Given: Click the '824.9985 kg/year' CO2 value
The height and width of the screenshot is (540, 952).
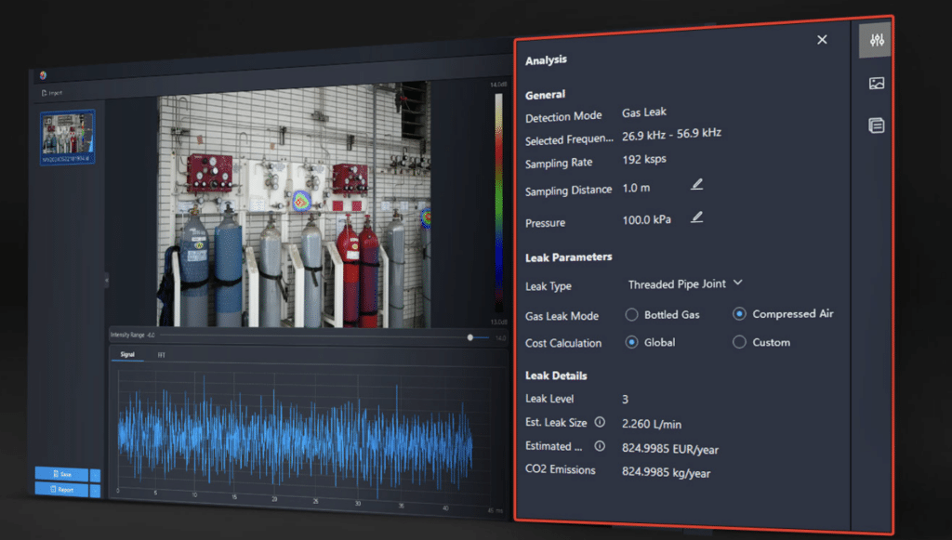Looking at the screenshot, I should [666, 473].
